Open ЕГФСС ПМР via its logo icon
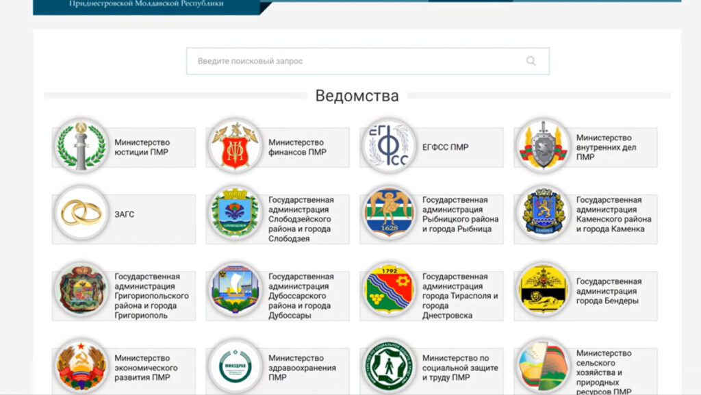 [387, 146]
